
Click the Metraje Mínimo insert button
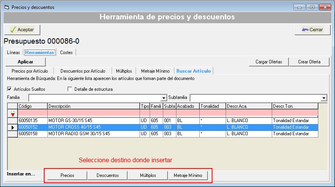[x=188, y=175]
